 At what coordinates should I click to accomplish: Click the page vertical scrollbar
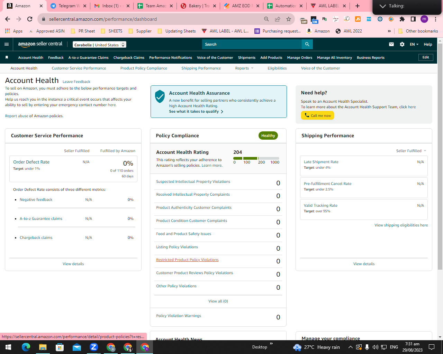click(440, 156)
